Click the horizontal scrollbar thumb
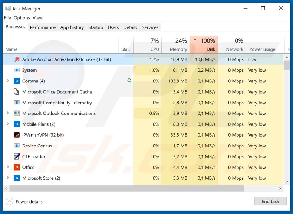The width and height of the screenshot is (293, 214). coord(126,188)
